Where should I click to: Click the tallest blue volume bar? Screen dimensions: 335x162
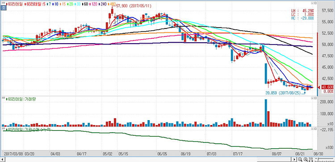[266, 113]
